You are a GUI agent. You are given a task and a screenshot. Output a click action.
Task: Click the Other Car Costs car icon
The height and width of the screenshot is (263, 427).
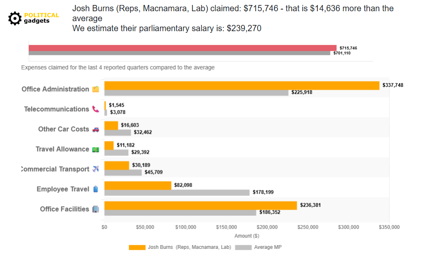[96, 129]
